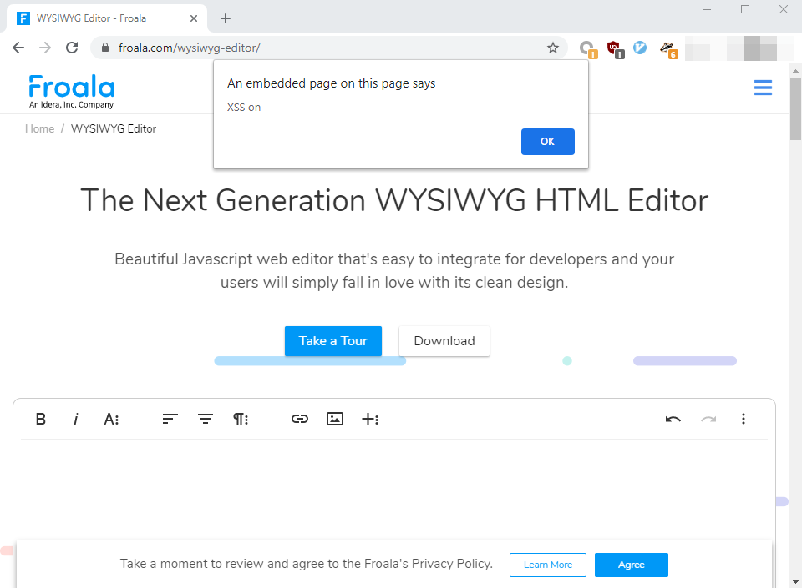The image size is (802, 588).
Task: Open the insert link tool
Action: click(299, 419)
